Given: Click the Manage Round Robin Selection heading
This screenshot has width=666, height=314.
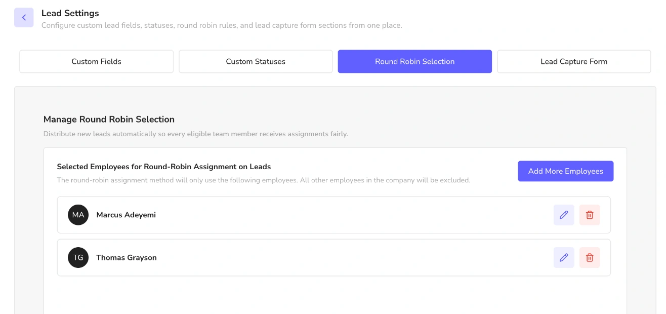Looking at the screenshot, I should tap(109, 120).
